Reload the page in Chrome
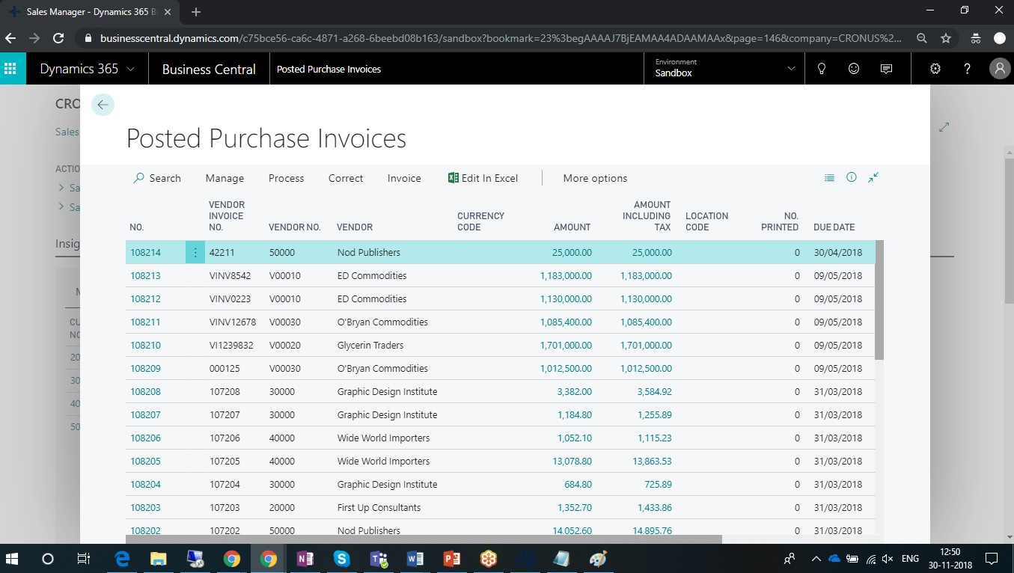Viewport: 1014px width, 573px height. [58, 38]
